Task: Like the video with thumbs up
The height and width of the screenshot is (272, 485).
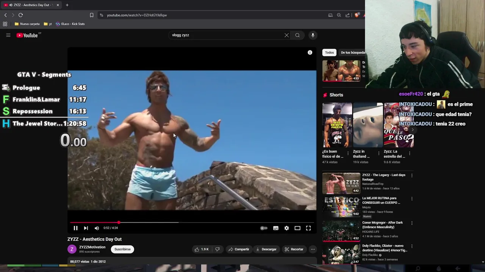Action: tap(202, 249)
